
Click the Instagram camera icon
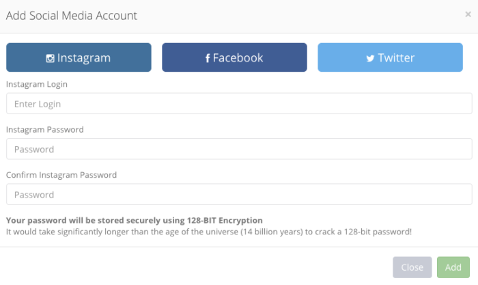pos(50,58)
